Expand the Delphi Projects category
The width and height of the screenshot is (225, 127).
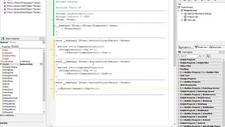coord(179,60)
